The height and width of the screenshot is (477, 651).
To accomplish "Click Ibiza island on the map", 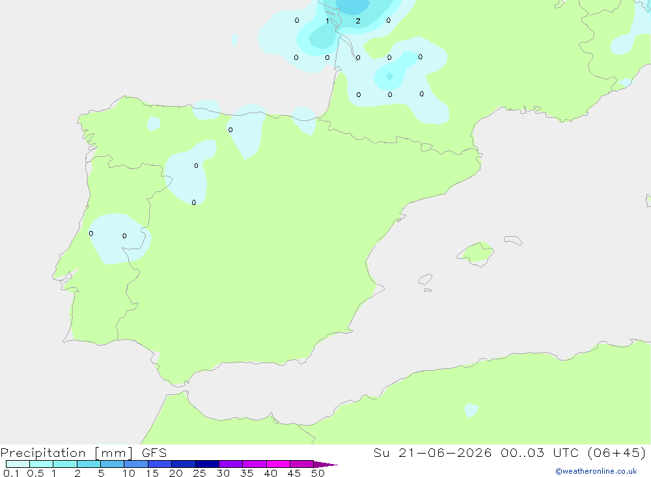I will click(424, 279).
